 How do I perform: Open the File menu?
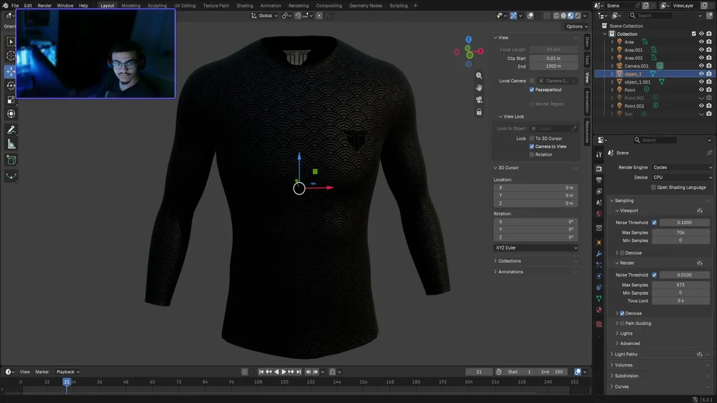pos(15,6)
